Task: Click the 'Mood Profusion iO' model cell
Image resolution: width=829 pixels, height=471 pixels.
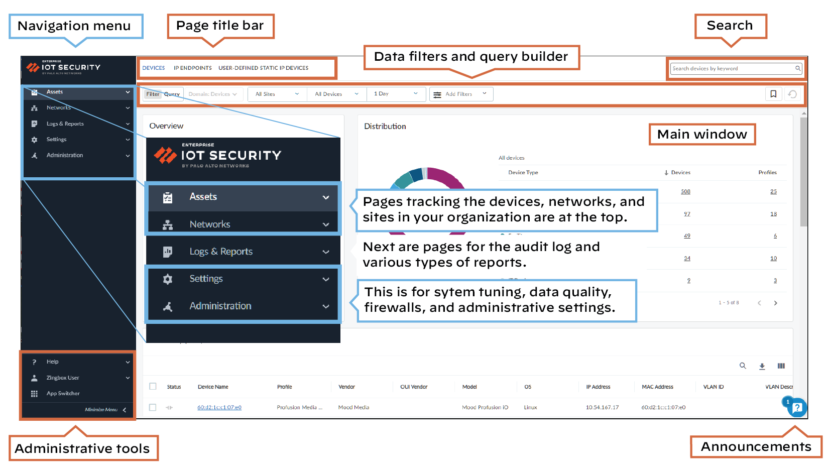Action: click(x=485, y=408)
